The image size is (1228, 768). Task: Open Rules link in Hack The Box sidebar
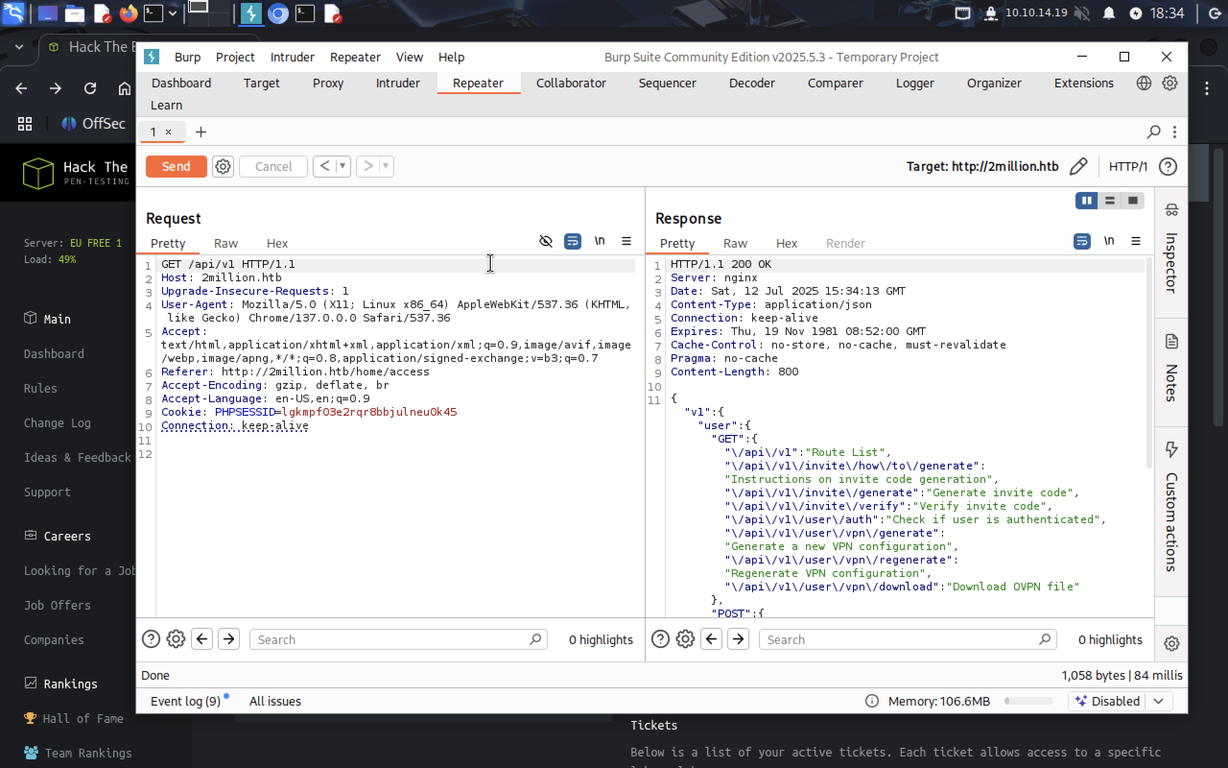coord(41,388)
